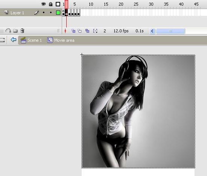The image size is (207, 176).
Task: Enable the Onion Skin Outlines button
Action: pos(79,31)
